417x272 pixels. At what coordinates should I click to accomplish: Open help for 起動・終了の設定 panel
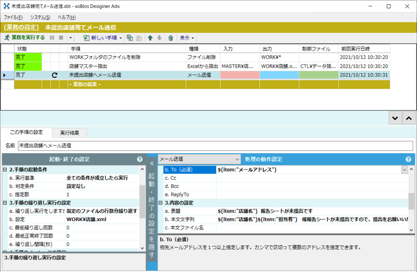140,159
